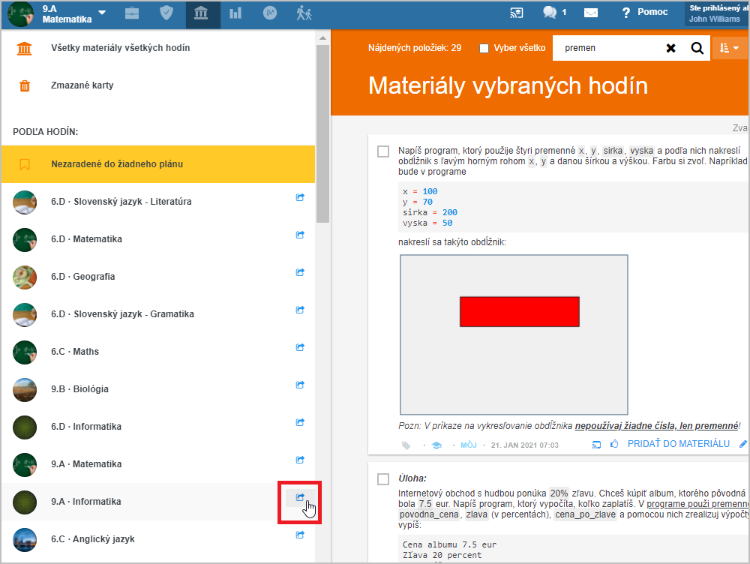Open 6.D Slovenský jazyk - Literatúra row
Screen dimensions: 750x564
pos(158,202)
